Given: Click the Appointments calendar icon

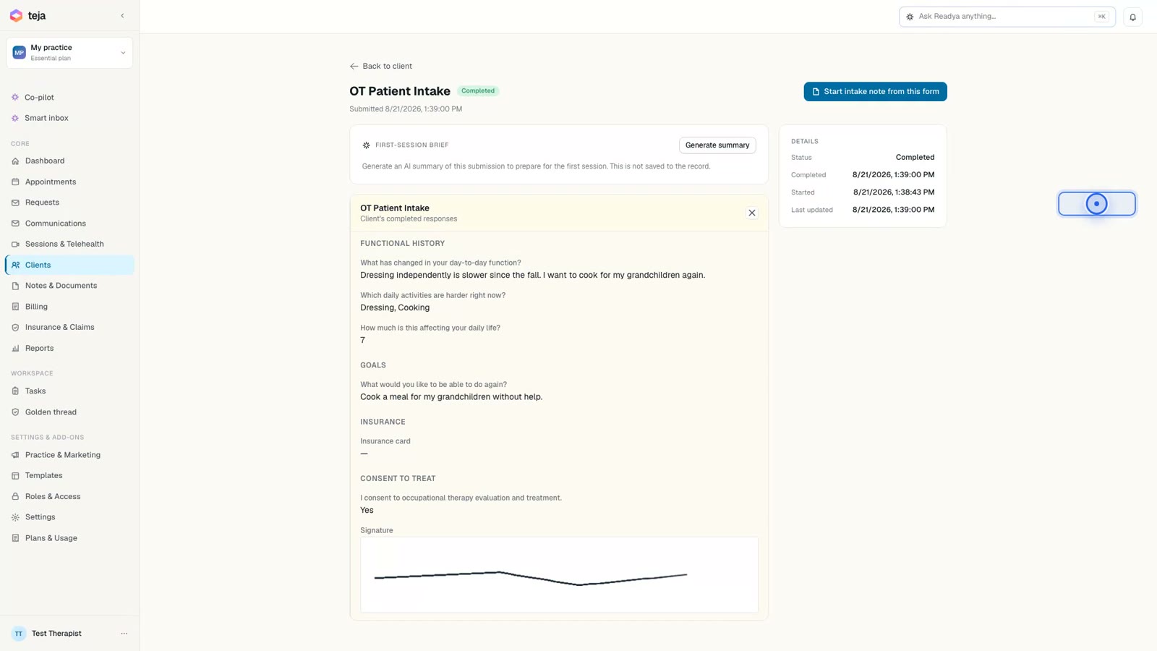Looking at the screenshot, I should pos(15,182).
